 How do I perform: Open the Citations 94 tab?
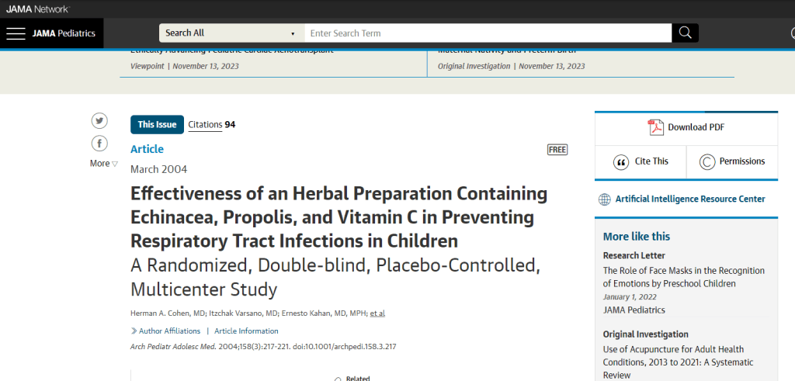click(211, 125)
